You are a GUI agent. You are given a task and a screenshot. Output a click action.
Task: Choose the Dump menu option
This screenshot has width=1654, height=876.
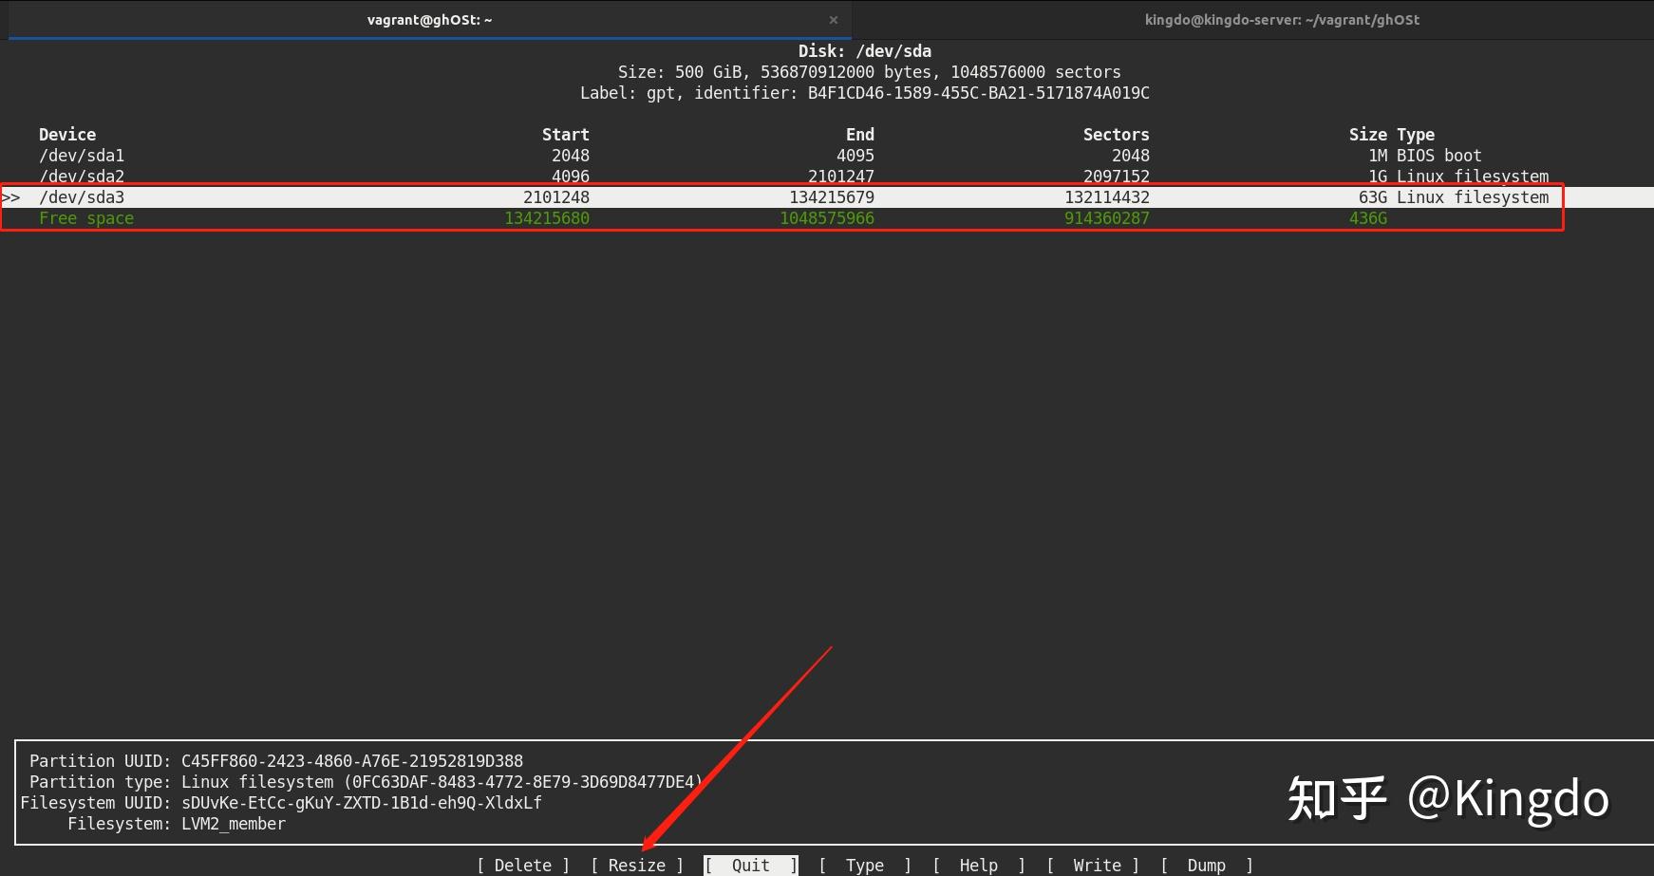coord(1207,866)
